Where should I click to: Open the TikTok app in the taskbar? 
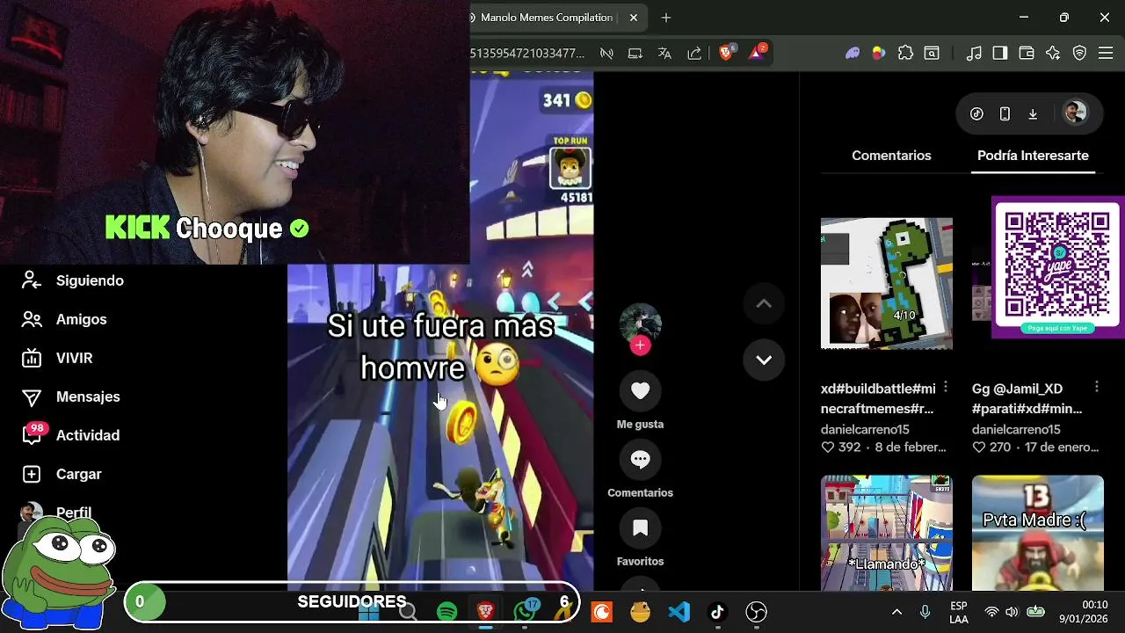(x=717, y=612)
